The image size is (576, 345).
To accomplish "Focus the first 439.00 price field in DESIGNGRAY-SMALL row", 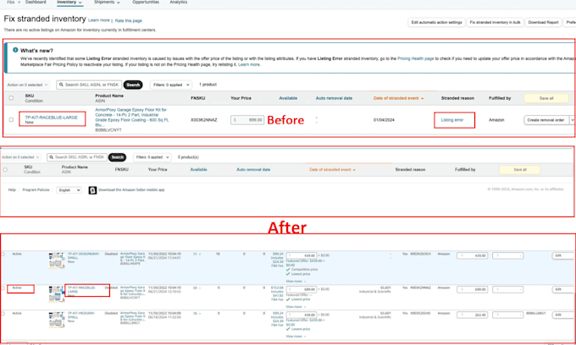I will [302, 255].
